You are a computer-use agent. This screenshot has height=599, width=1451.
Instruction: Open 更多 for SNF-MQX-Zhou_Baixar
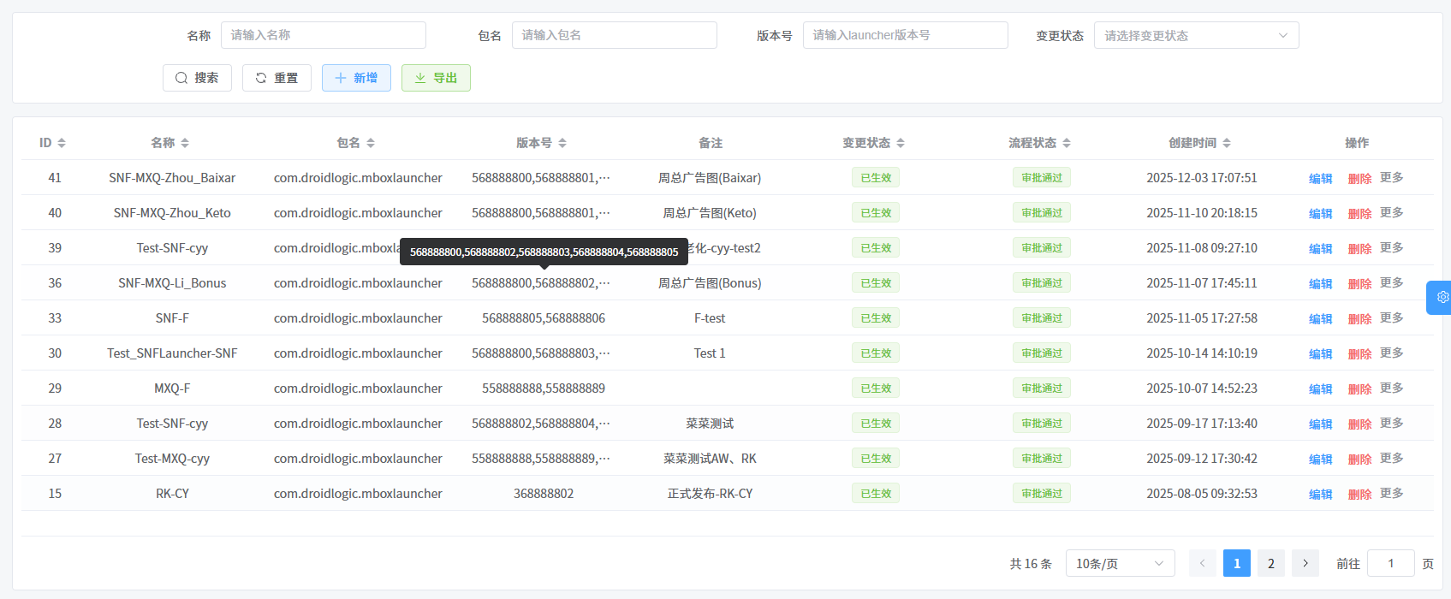point(1392,177)
